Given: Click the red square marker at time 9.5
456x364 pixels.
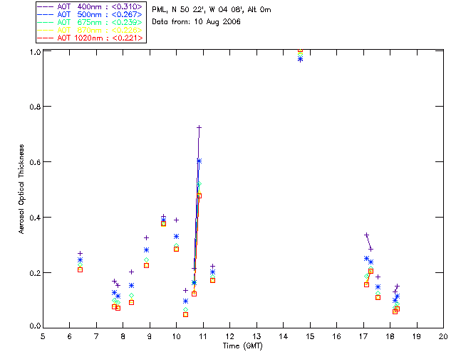Looking at the screenshot, I should 163,224.
